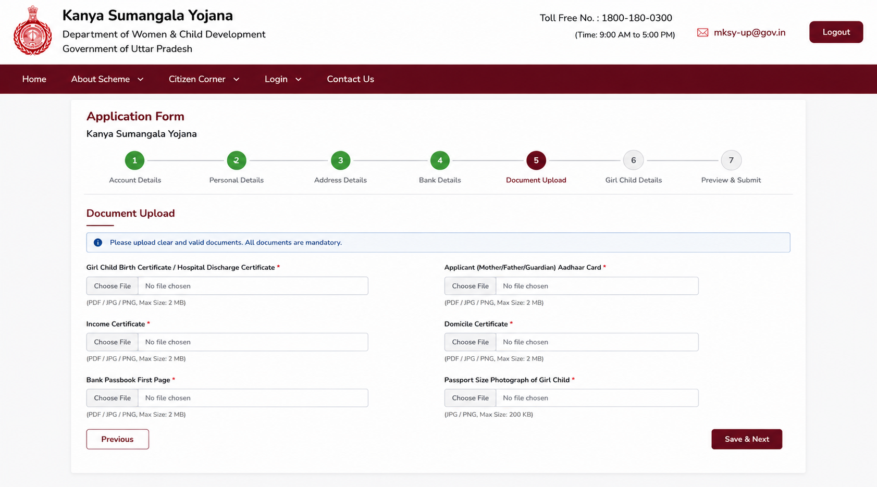Click the 'Income Certificate' field label
Screen dimensions: 877x487
pyautogui.click(x=116, y=324)
